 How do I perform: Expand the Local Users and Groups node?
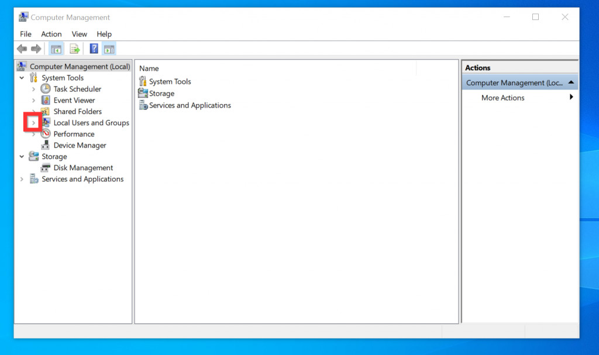pyautogui.click(x=33, y=123)
